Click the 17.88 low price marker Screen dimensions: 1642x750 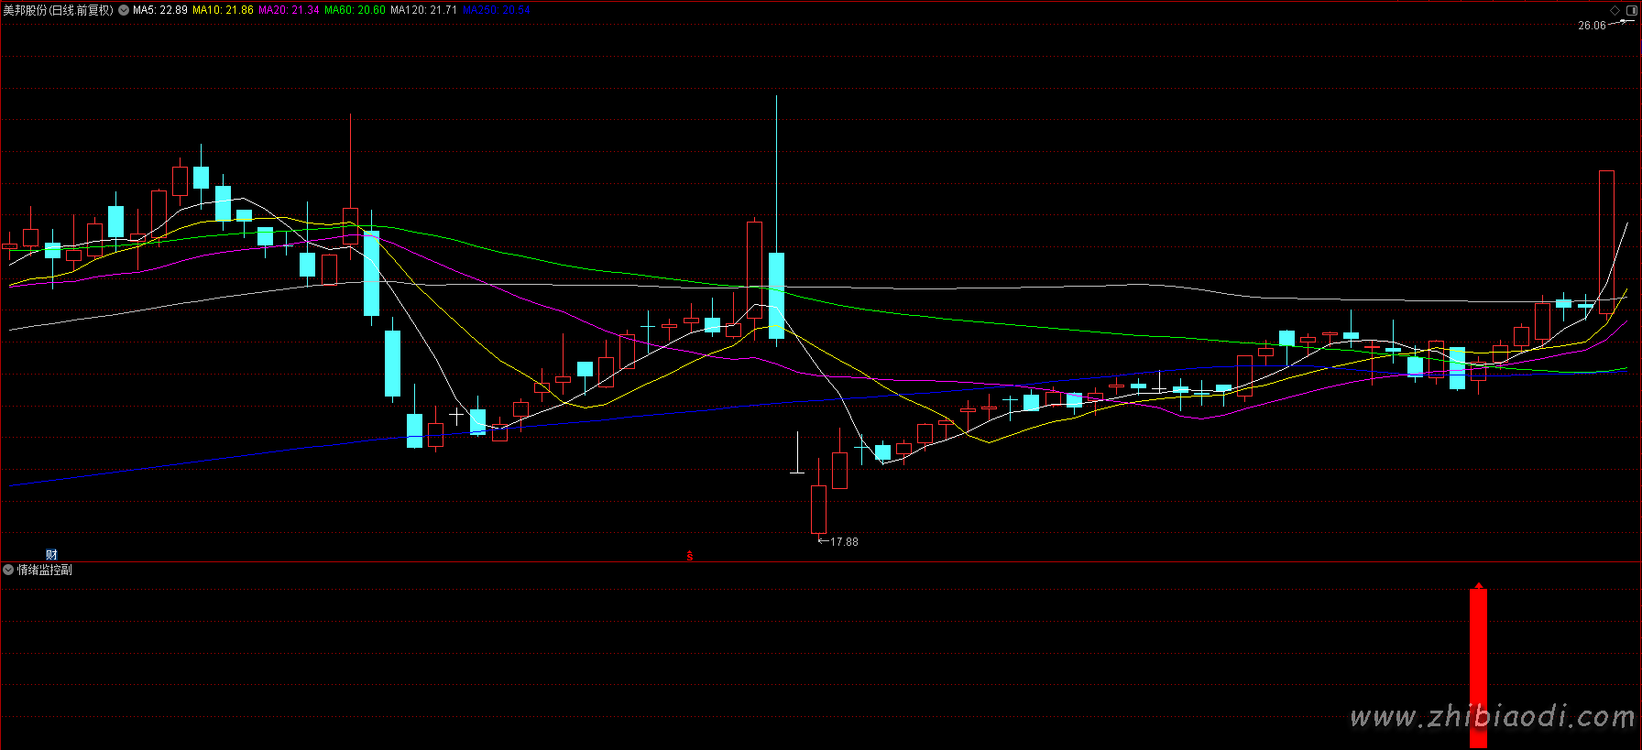click(x=843, y=542)
